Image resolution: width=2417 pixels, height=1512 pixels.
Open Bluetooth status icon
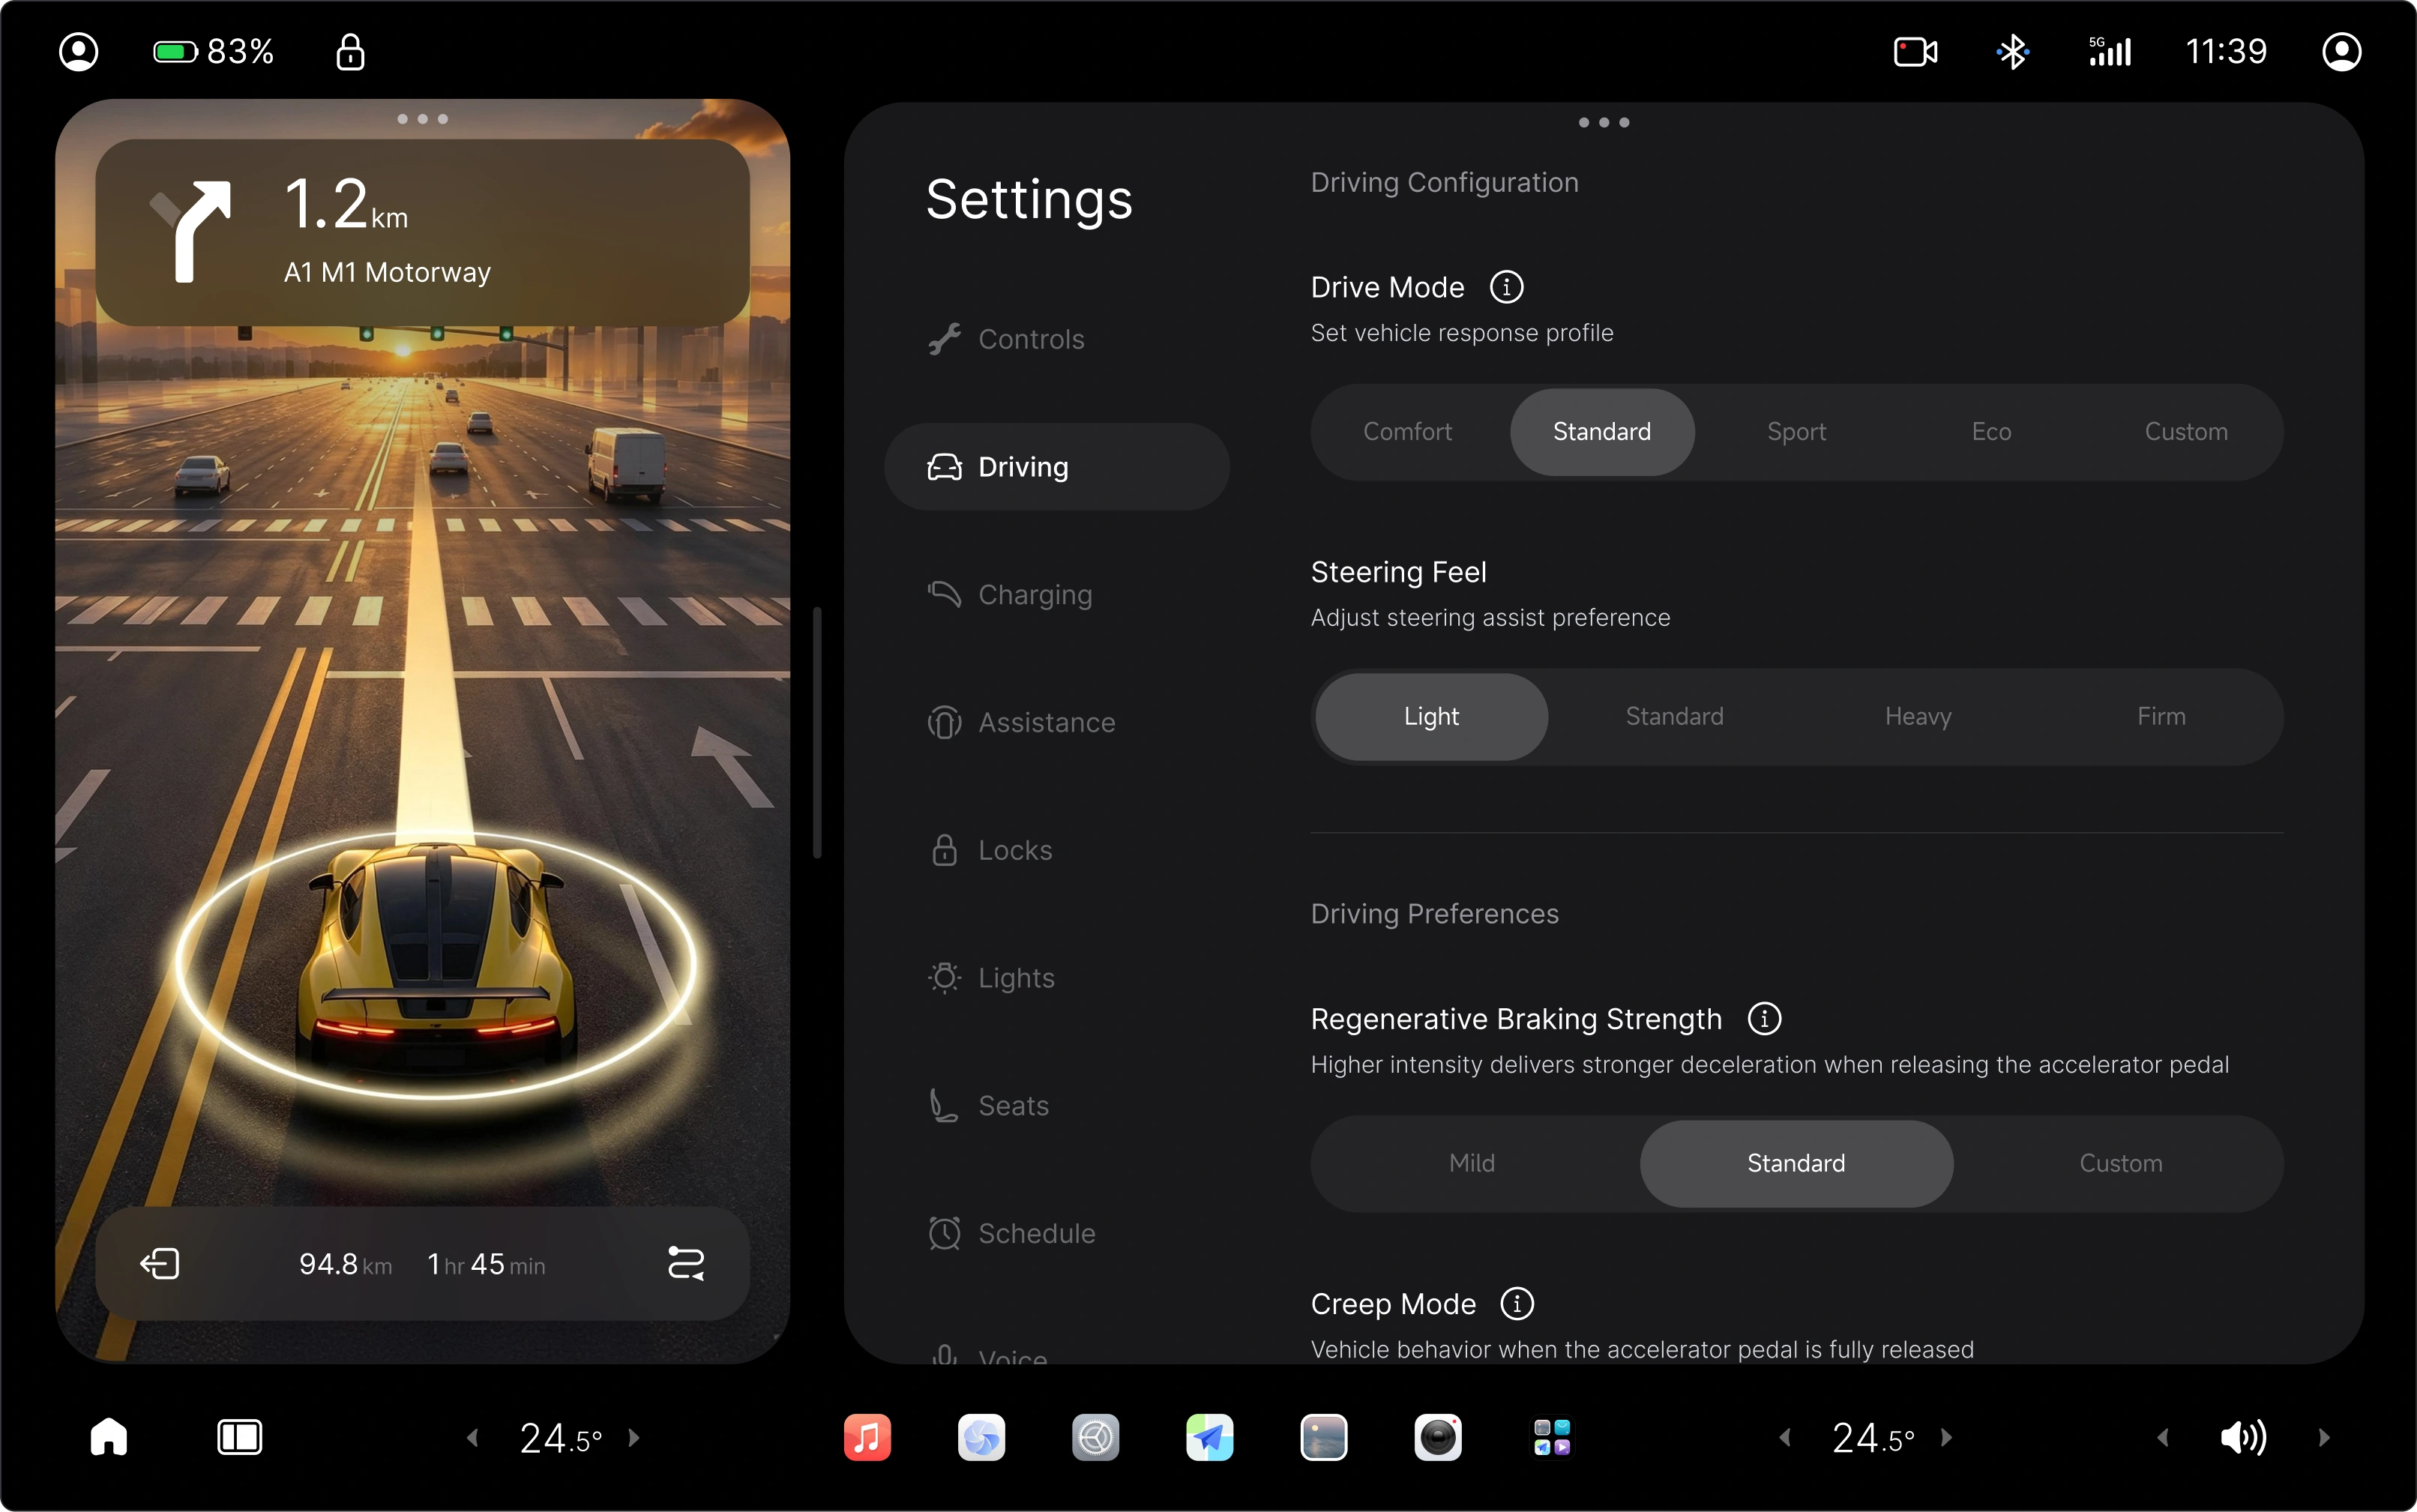tap(2013, 51)
